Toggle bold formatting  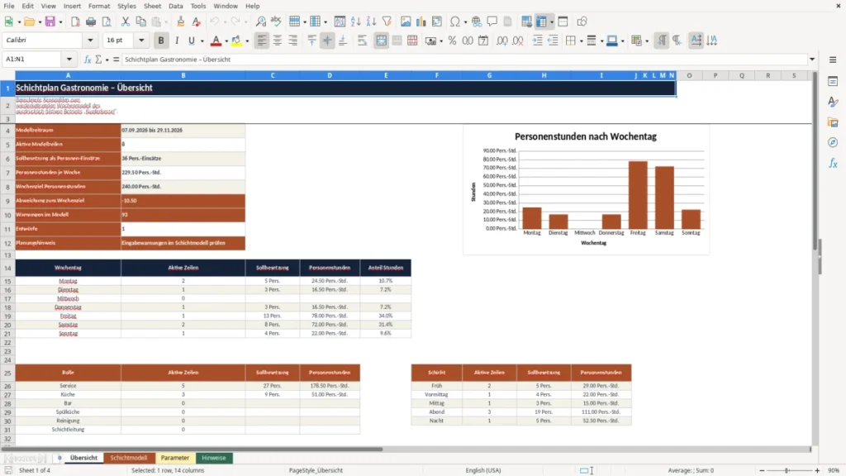(161, 40)
